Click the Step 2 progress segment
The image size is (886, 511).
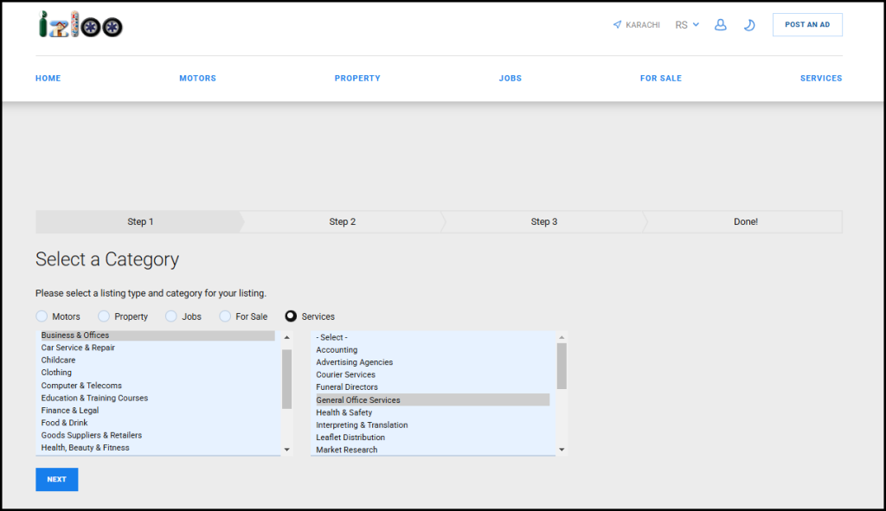tap(343, 221)
